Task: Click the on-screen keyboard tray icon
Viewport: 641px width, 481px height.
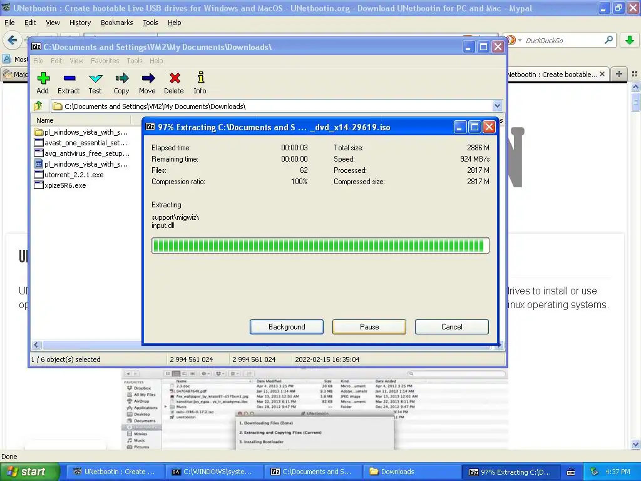Action: 571,472
